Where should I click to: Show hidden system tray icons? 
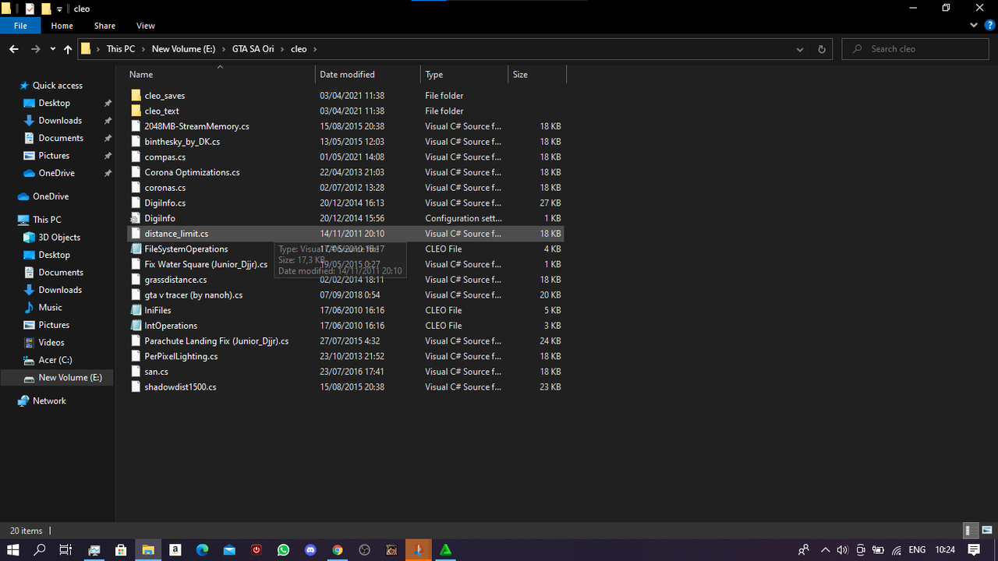pos(825,550)
